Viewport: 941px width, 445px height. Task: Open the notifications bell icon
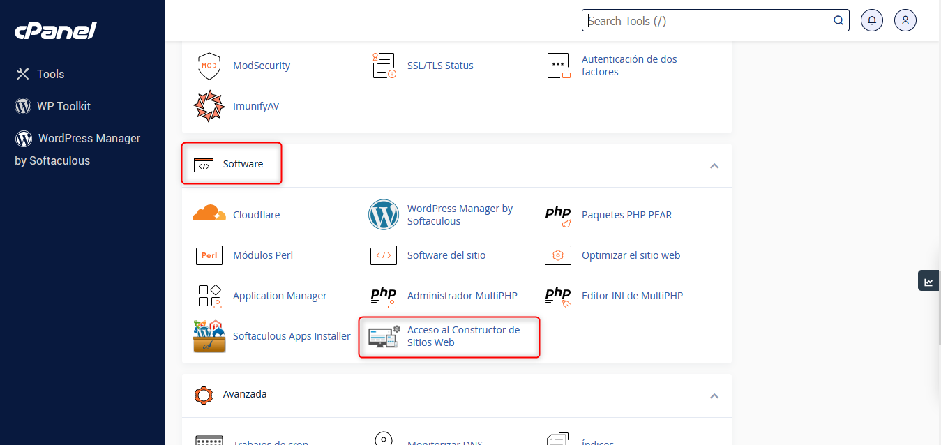[872, 20]
